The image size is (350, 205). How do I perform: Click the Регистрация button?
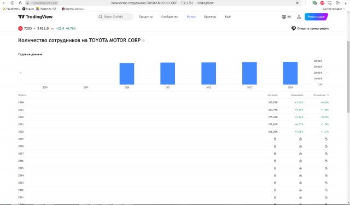click(316, 17)
